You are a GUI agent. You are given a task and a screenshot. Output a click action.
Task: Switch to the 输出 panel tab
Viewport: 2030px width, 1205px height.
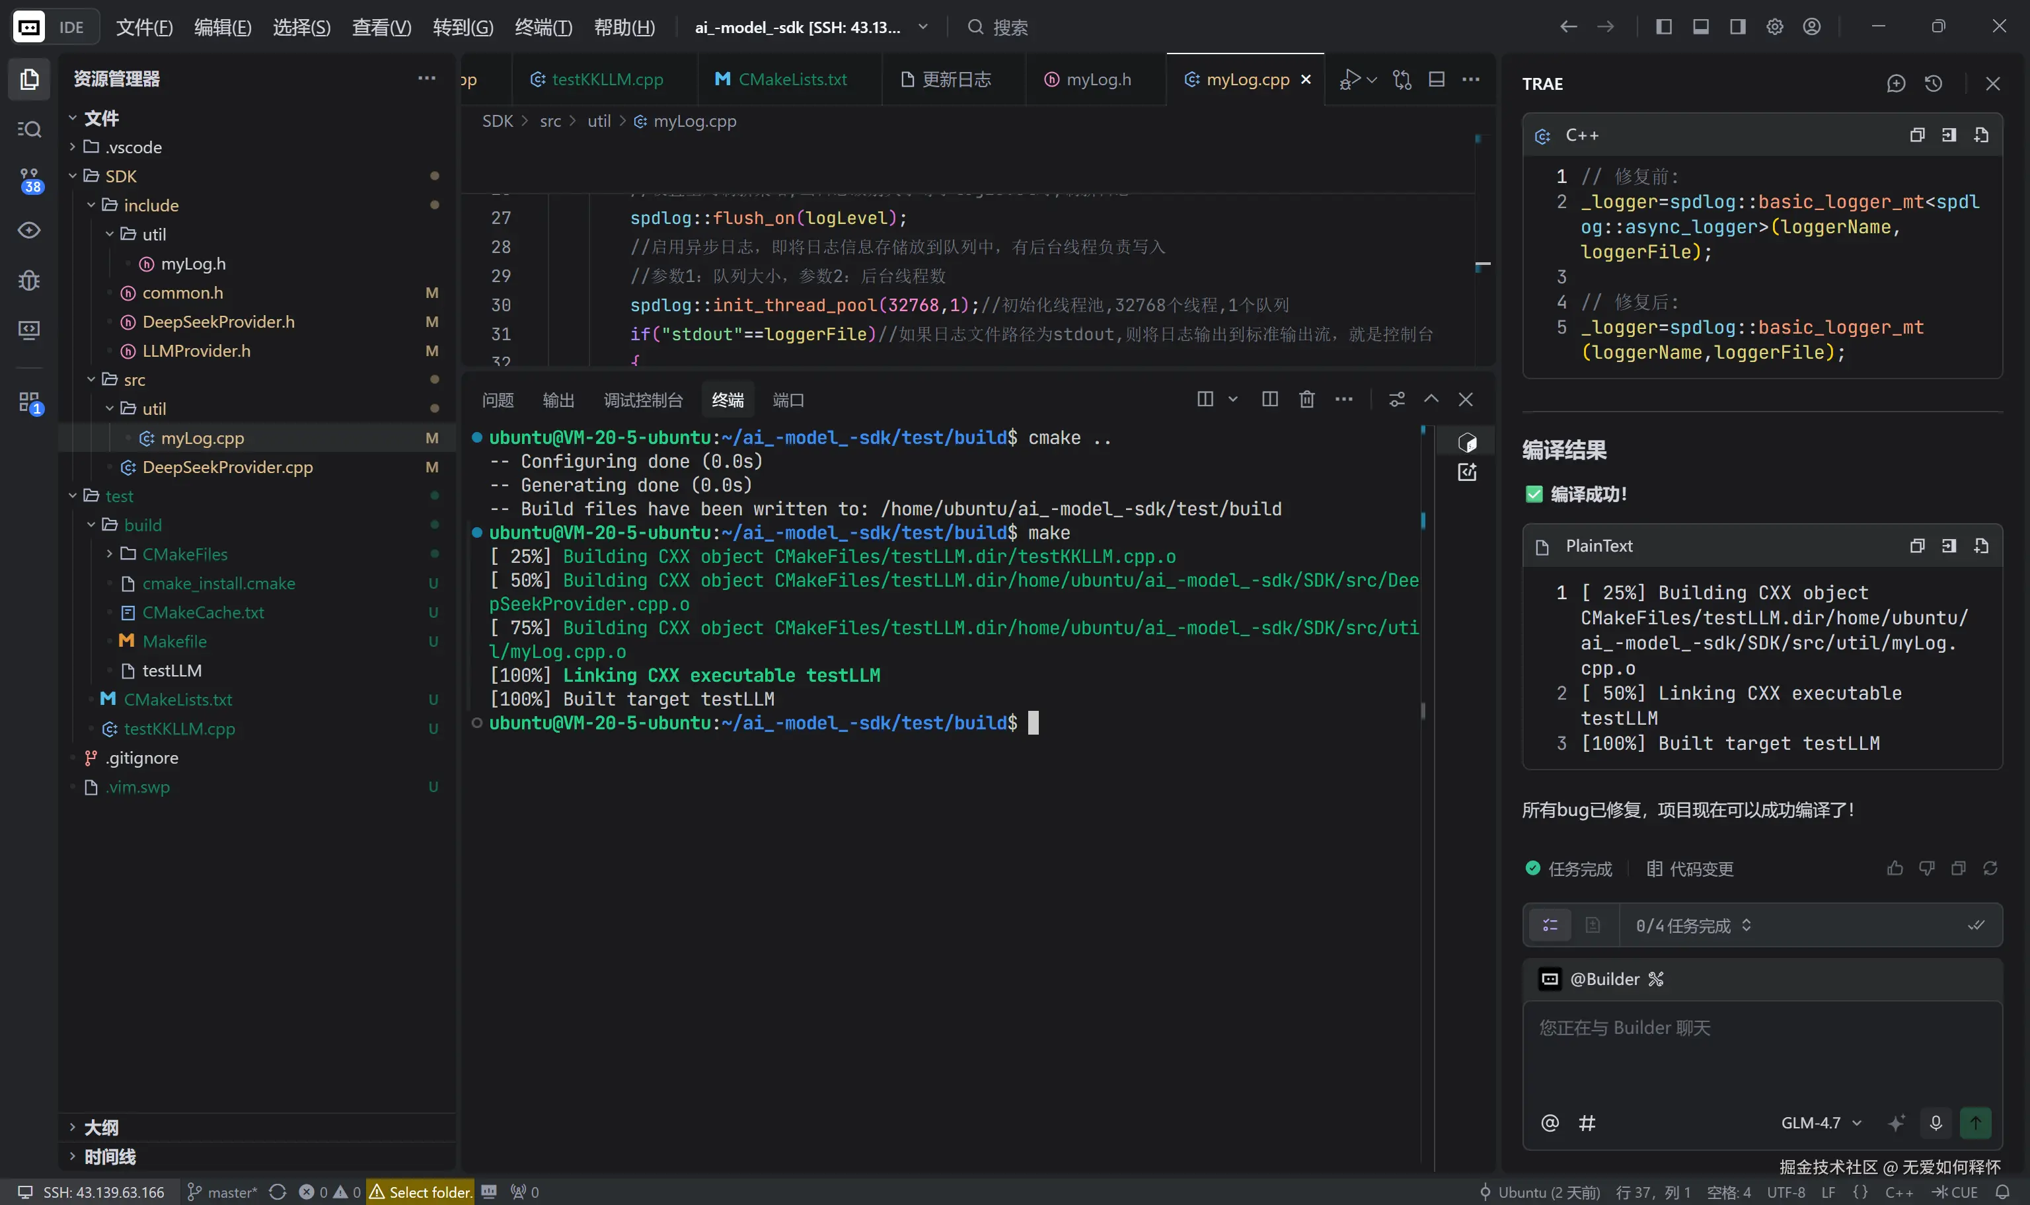tap(558, 400)
